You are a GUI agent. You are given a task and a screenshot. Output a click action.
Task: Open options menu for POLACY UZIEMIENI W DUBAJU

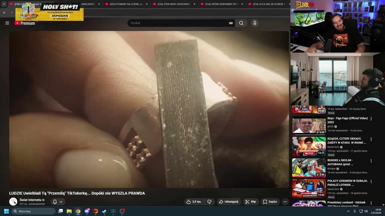coord(371,181)
